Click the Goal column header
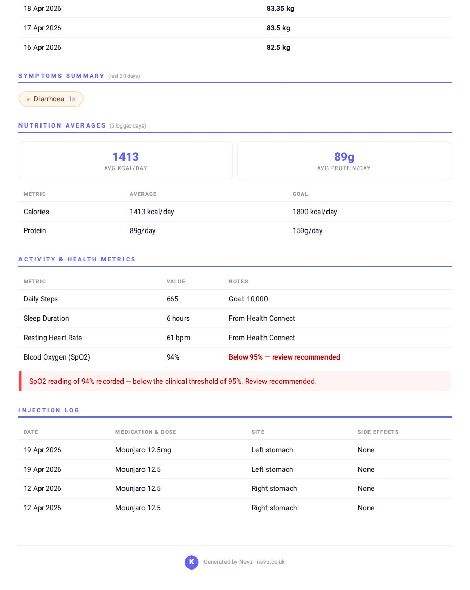Image resolution: width=470 pixels, height=590 pixels. tap(300, 194)
